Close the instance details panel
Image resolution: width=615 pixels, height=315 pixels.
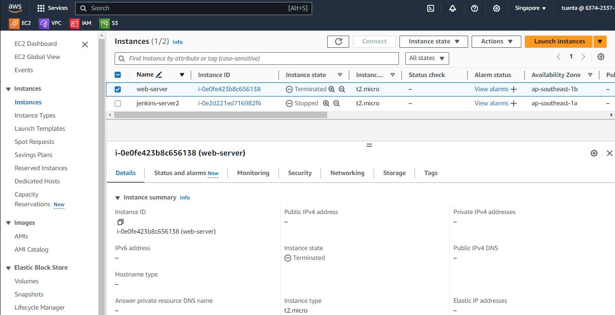(610, 153)
